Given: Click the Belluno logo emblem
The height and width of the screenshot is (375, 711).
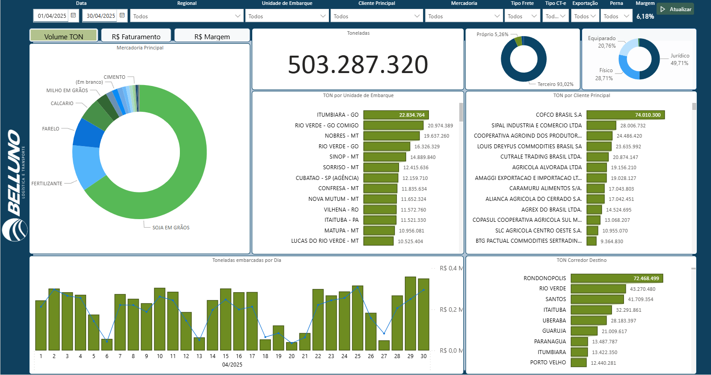Looking at the screenshot, I should click(x=15, y=230).
